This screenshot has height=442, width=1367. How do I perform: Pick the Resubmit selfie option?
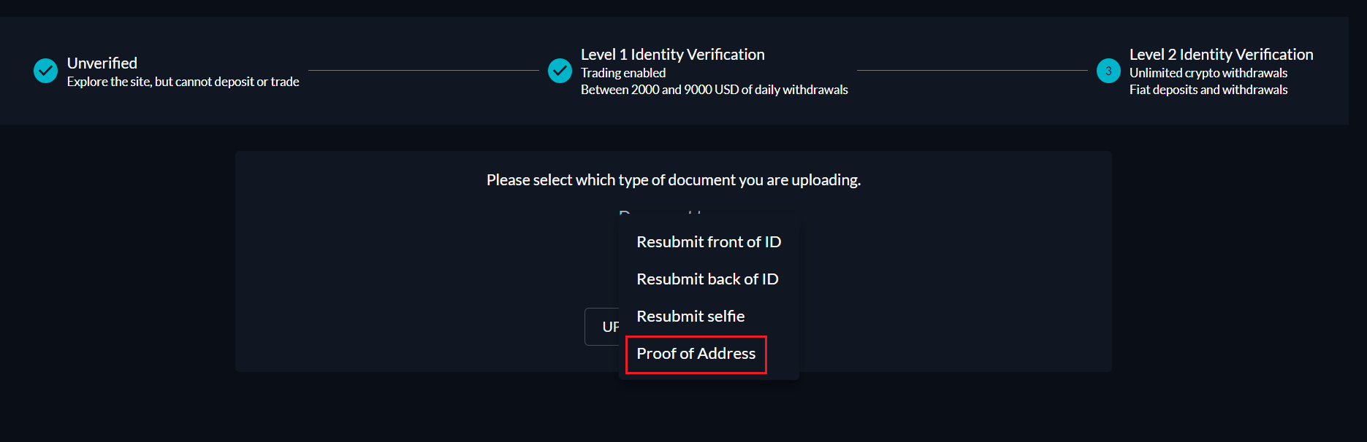690,317
